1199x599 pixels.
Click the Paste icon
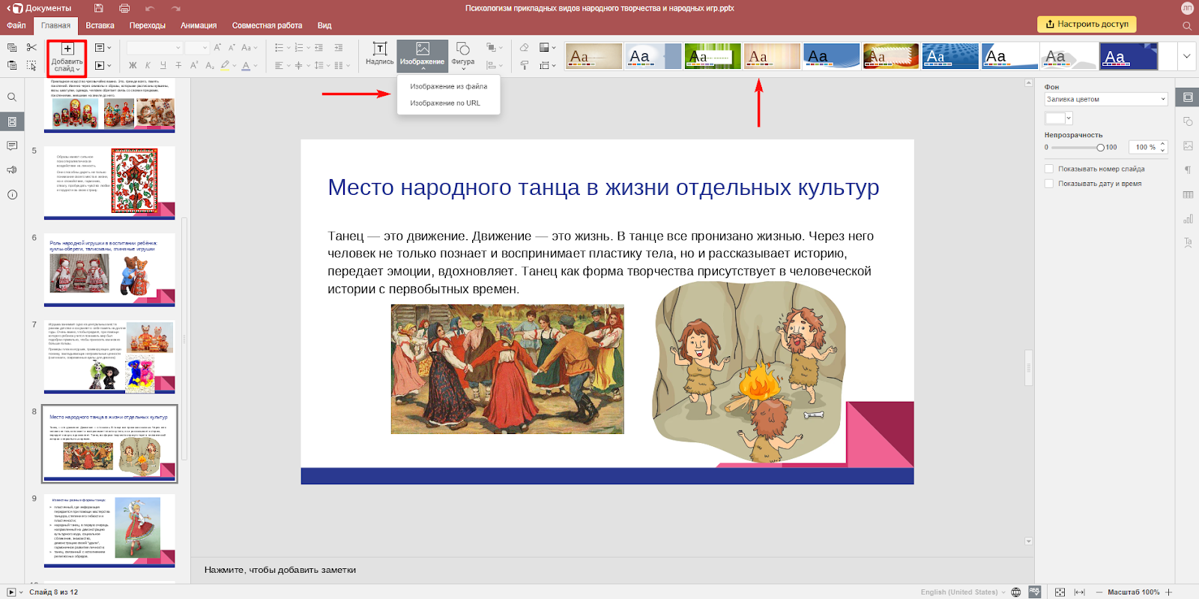pyautogui.click(x=12, y=66)
